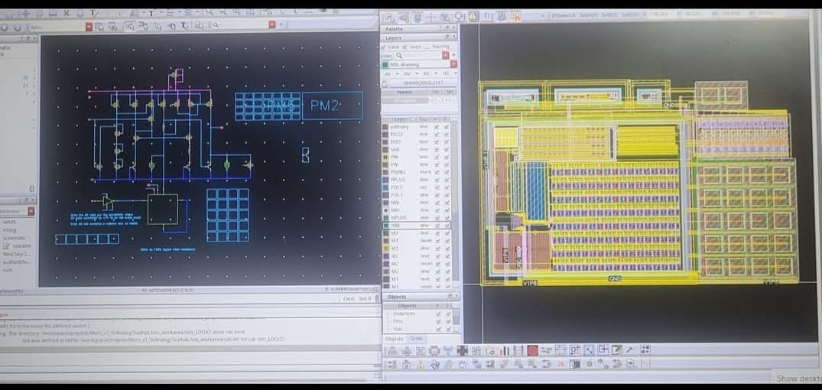Click the Name column header in Layers

pyautogui.click(x=405, y=92)
